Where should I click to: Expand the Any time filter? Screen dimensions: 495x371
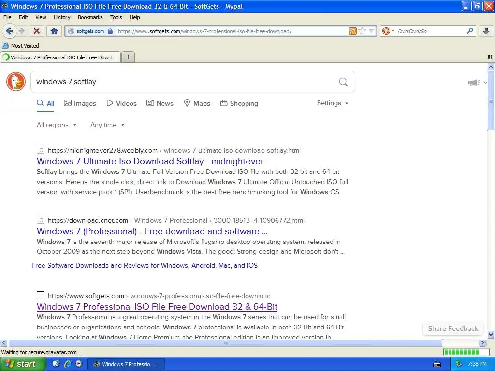pyautogui.click(x=107, y=125)
